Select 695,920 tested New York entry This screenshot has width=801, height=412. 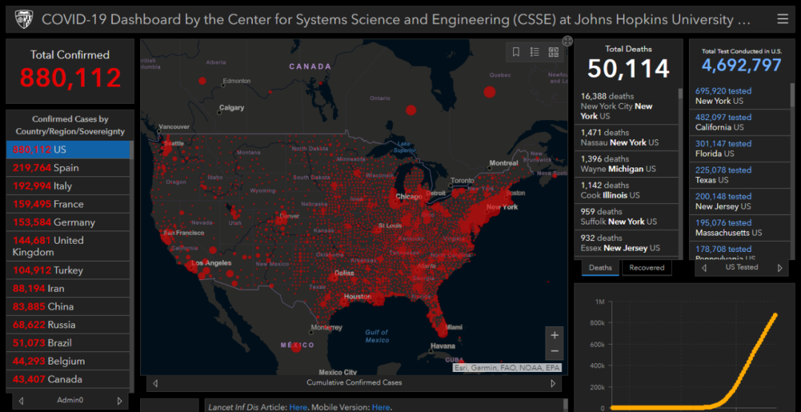(x=739, y=96)
